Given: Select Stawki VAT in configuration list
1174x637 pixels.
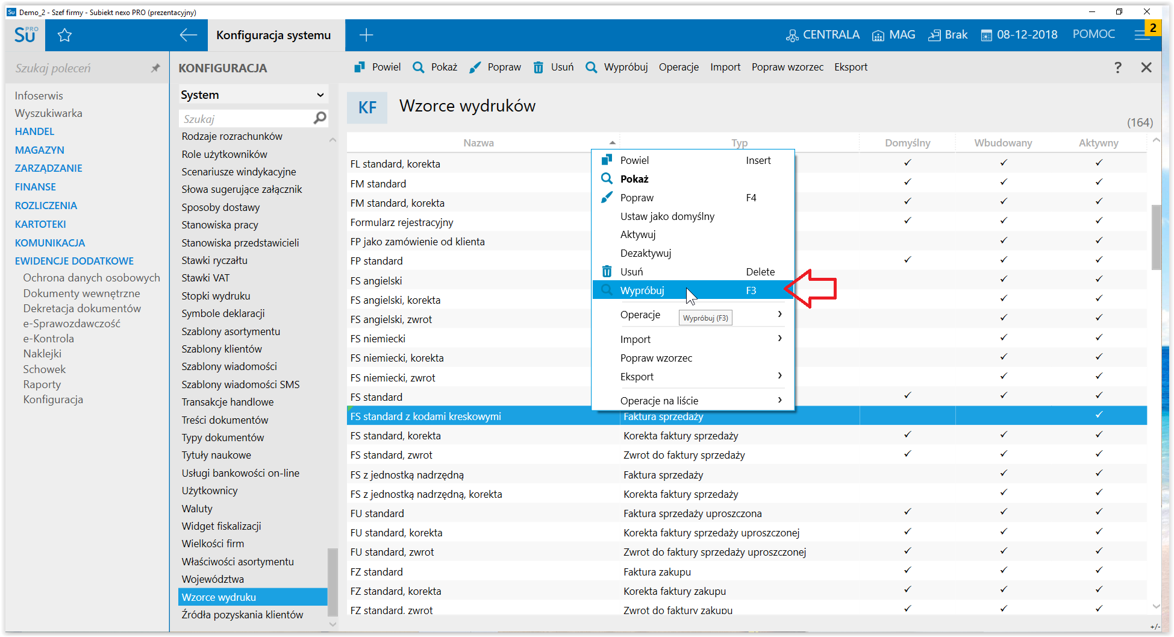Looking at the screenshot, I should tap(205, 278).
